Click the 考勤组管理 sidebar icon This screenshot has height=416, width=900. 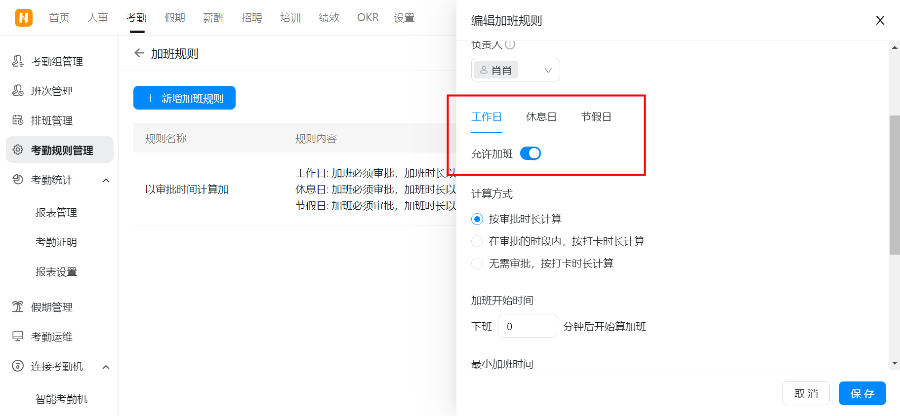(18, 61)
